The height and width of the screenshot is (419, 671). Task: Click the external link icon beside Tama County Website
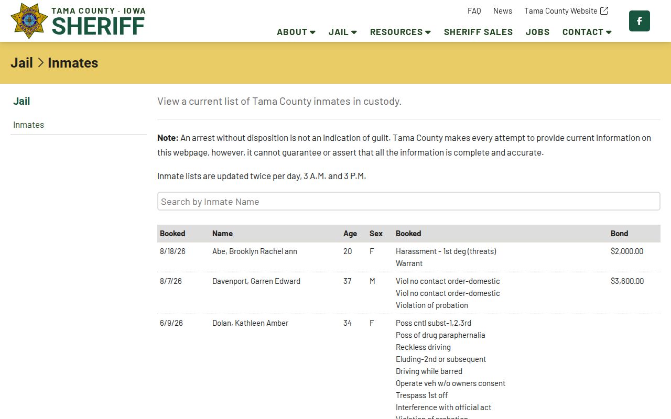[604, 10]
